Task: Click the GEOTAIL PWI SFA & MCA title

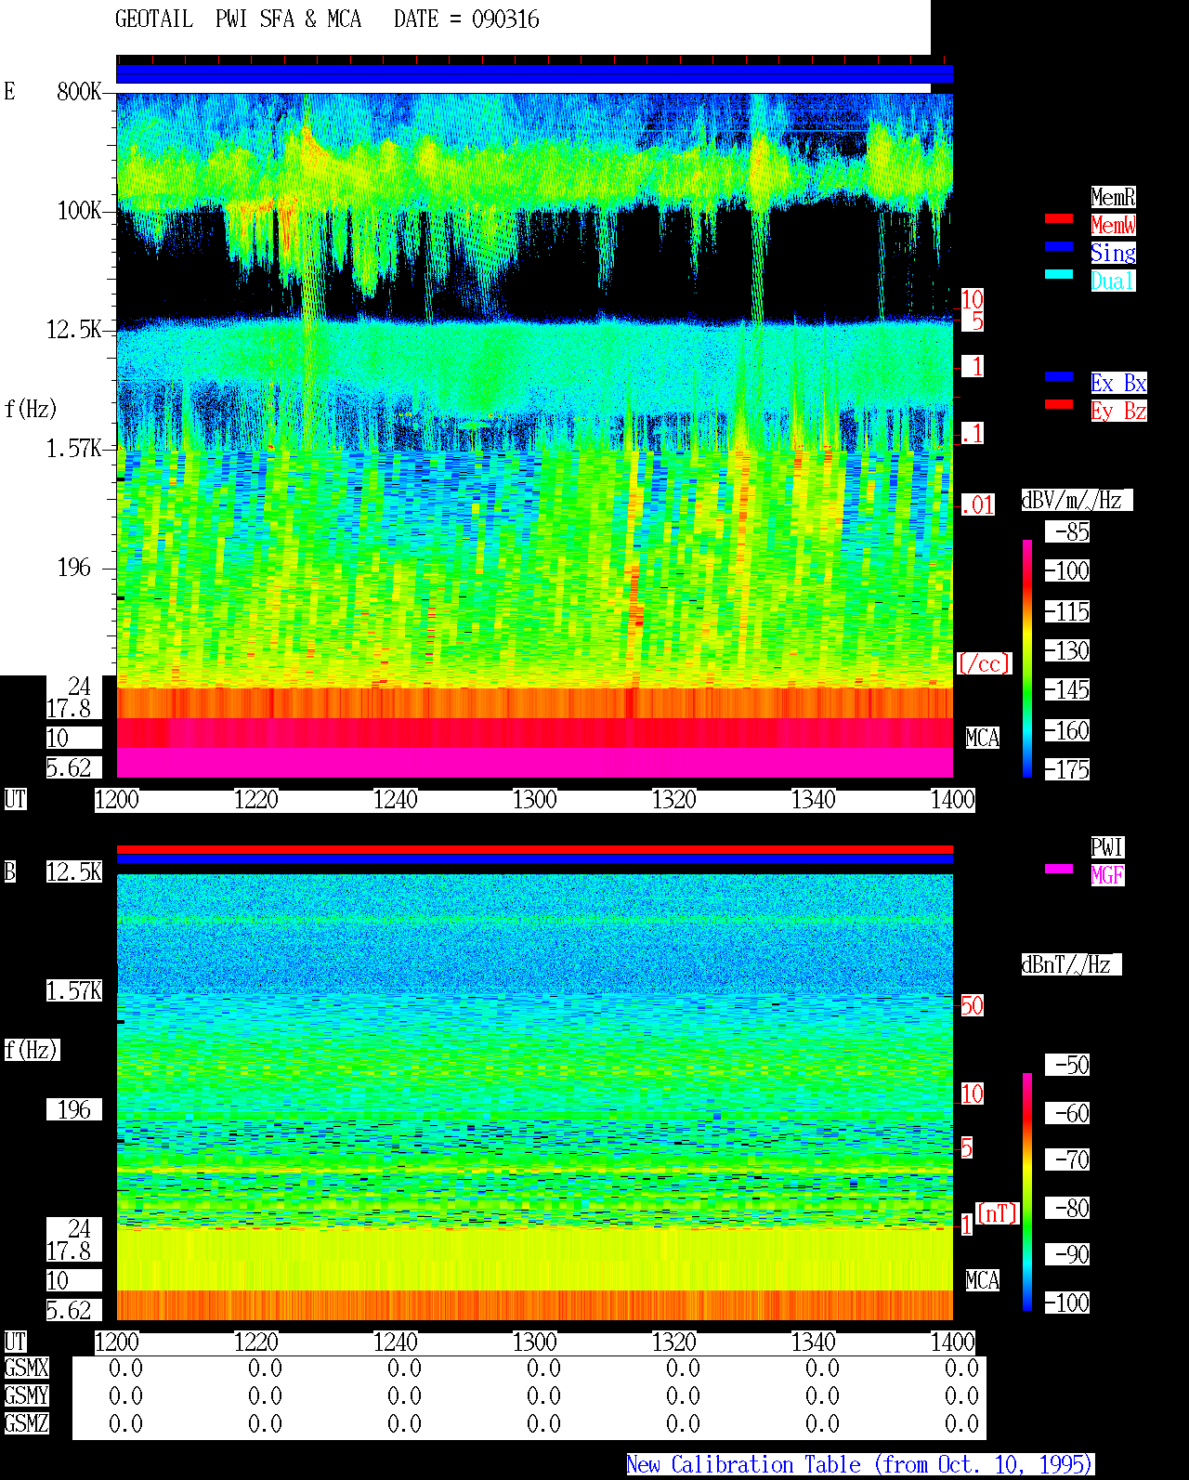Action: click(238, 20)
